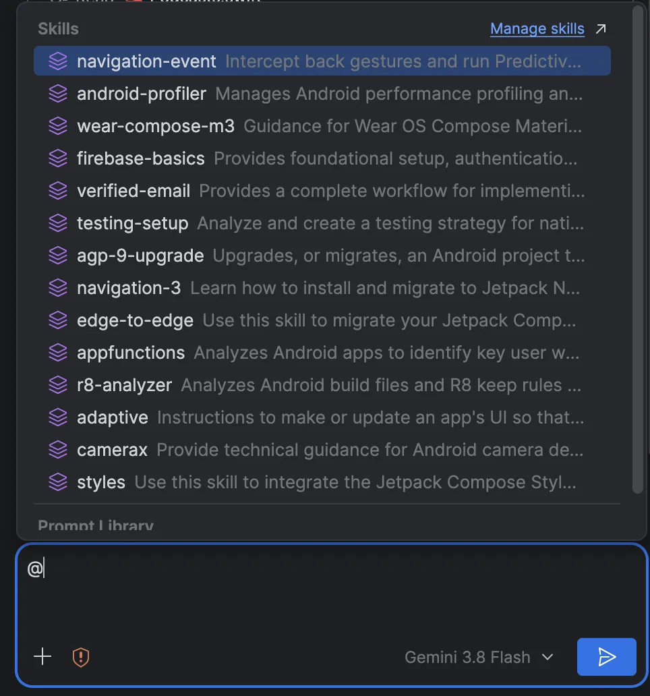Pick the appfunctions skill name
Viewport: 650px width, 696px height.
coord(131,353)
